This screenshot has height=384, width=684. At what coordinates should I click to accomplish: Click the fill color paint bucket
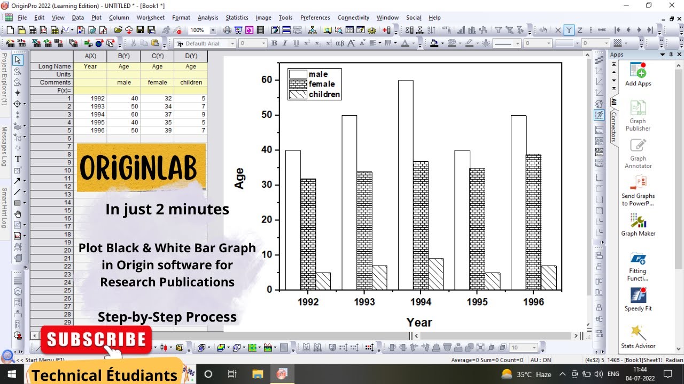coord(433,43)
